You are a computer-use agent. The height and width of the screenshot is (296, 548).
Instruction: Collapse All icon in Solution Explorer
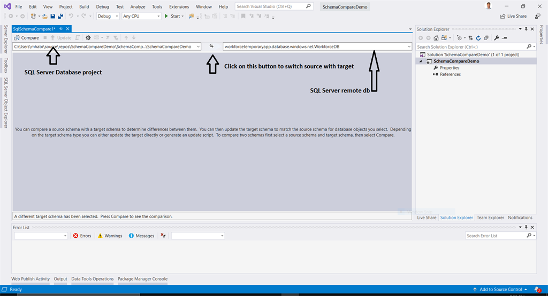click(486, 38)
